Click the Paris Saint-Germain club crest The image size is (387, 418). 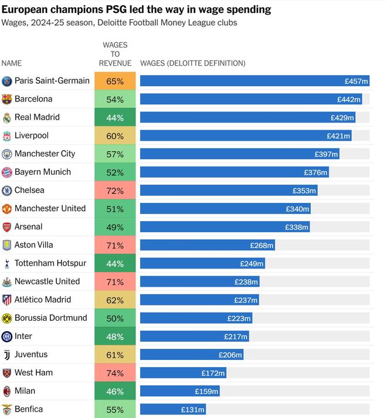[x=7, y=81]
